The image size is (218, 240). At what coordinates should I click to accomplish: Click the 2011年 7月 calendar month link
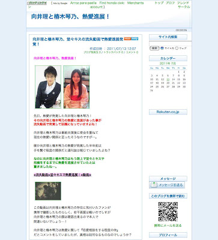pyautogui.click(x=168, y=64)
